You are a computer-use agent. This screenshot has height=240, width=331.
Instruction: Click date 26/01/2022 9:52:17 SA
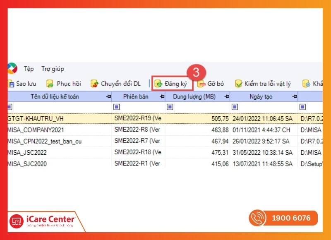tap(261, 141)
